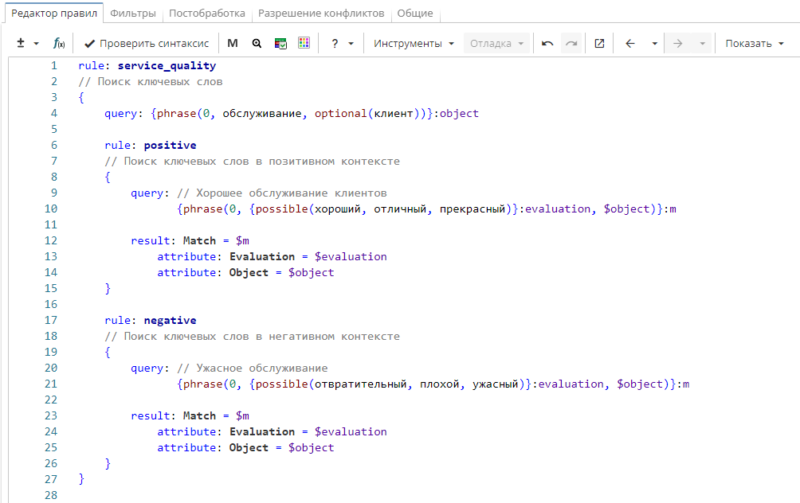Click the colored grid icon
800x503 pixels.
tap(304, 43)
